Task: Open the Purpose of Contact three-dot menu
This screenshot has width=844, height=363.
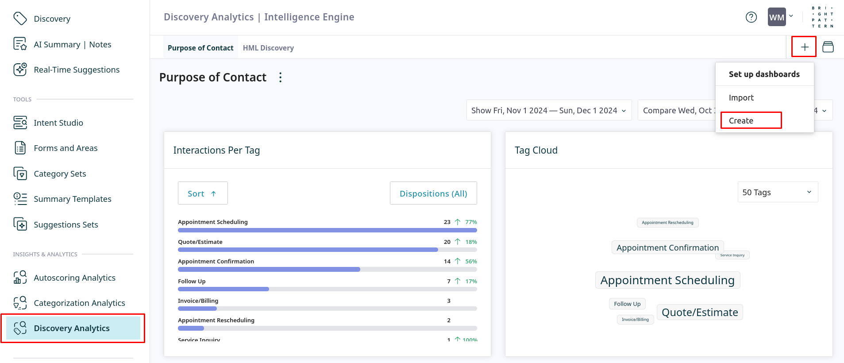Action: click(280, 77)
